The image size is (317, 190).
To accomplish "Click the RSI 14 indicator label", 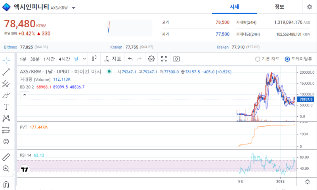I will point(25,155).
